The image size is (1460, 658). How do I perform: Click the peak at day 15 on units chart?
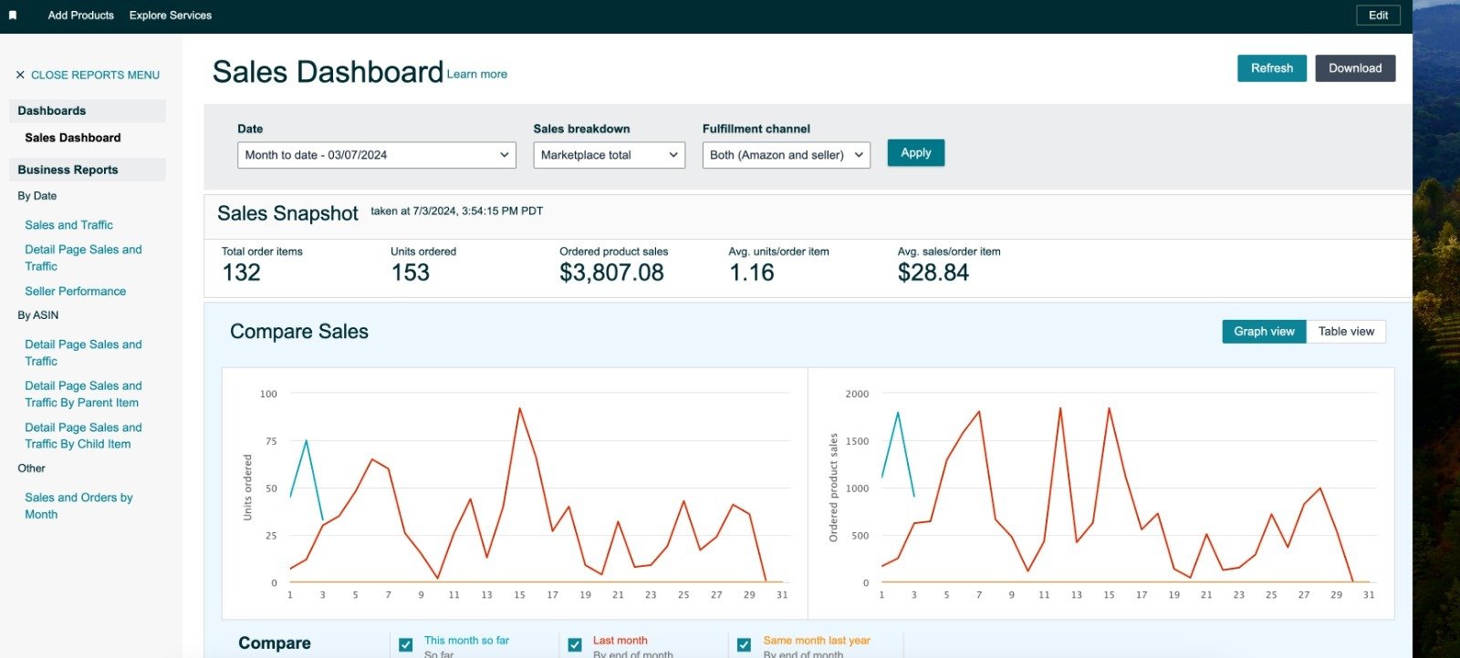coord(519,408)
